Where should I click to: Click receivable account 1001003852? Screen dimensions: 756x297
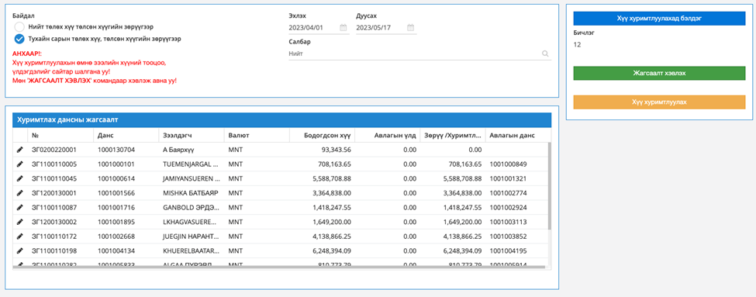508,237
